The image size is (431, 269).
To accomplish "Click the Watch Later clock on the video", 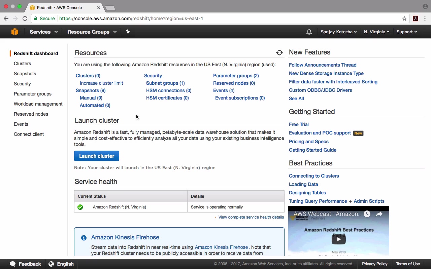I will tap(367, 214).
